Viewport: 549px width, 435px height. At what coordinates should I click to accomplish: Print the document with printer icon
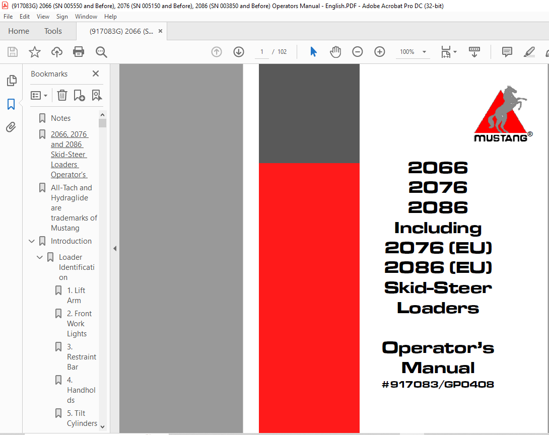coord(79,52)
